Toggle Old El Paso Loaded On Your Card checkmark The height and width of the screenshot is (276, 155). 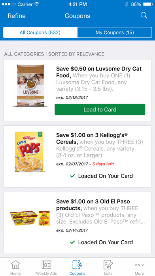point(72,242)
